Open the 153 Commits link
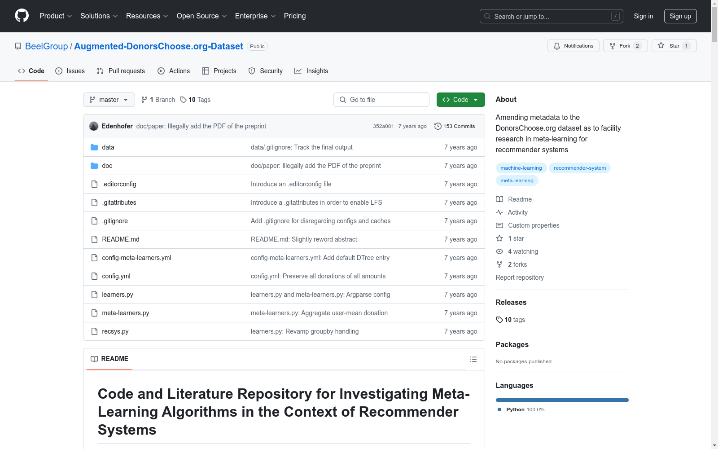The width and height of the screenshot is (718, 449). pos(455,126)
